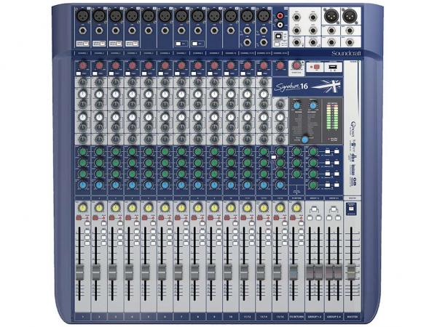The image size is (437, 327).
Task: Click the left master XLR output connector
Action: point(330,15)
